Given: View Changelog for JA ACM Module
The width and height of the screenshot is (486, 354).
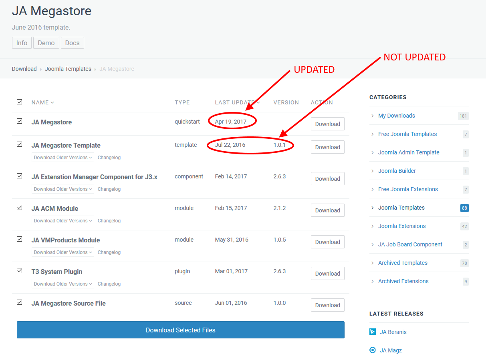Looking at the screenshot, I should 109,221.
